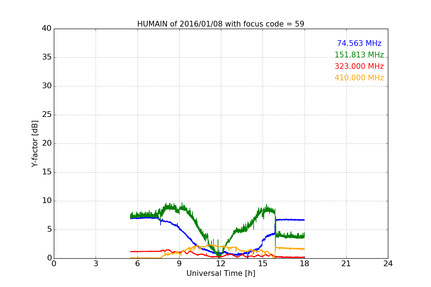Click the y-axis tick label 20
This screenshot has width=431, height=287.
pyautogui.click(x=46, y=143)
